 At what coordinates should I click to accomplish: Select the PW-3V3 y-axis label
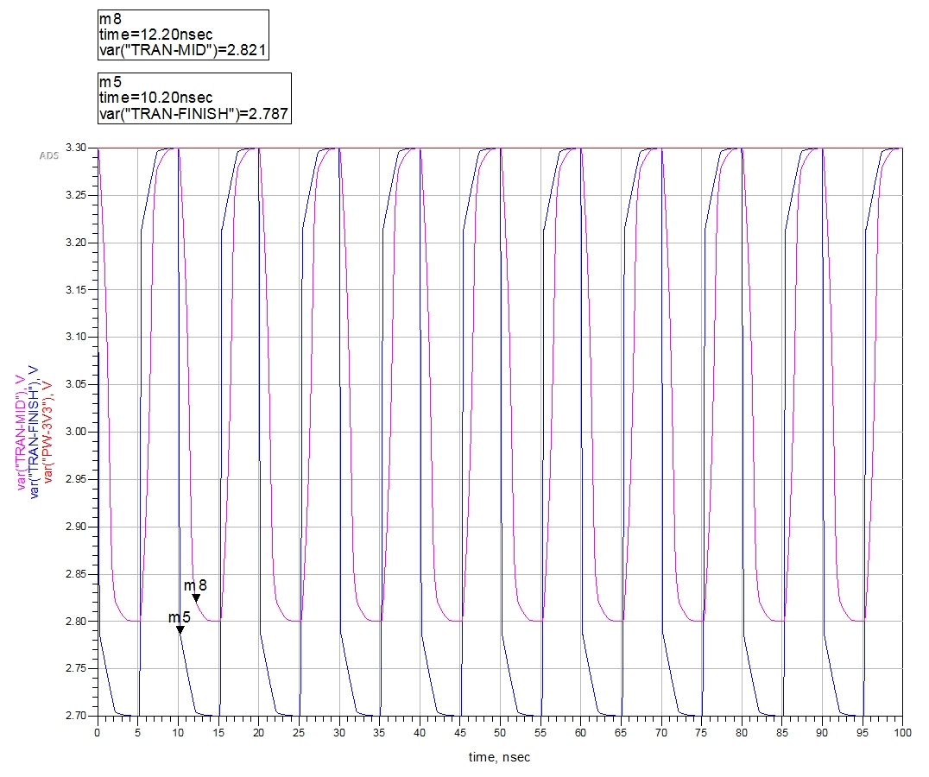[x=48, y=433]
